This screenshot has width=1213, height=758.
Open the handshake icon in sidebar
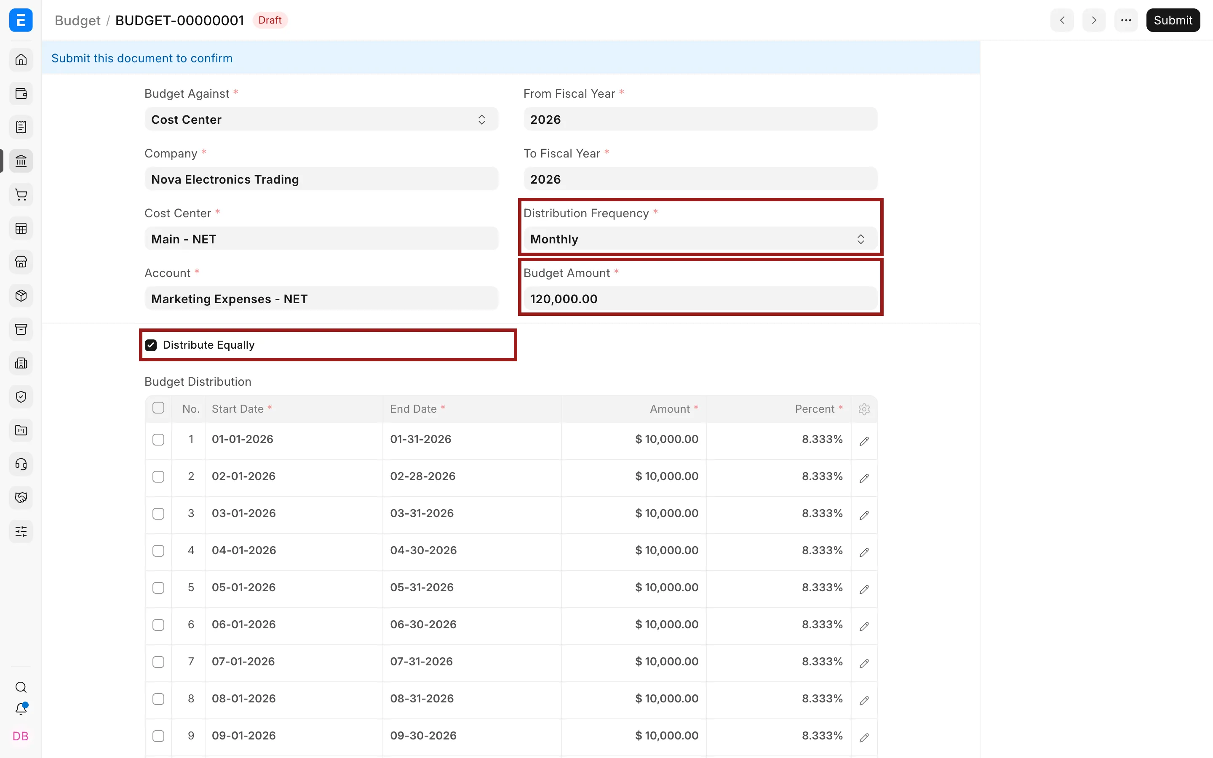(21, 497)
